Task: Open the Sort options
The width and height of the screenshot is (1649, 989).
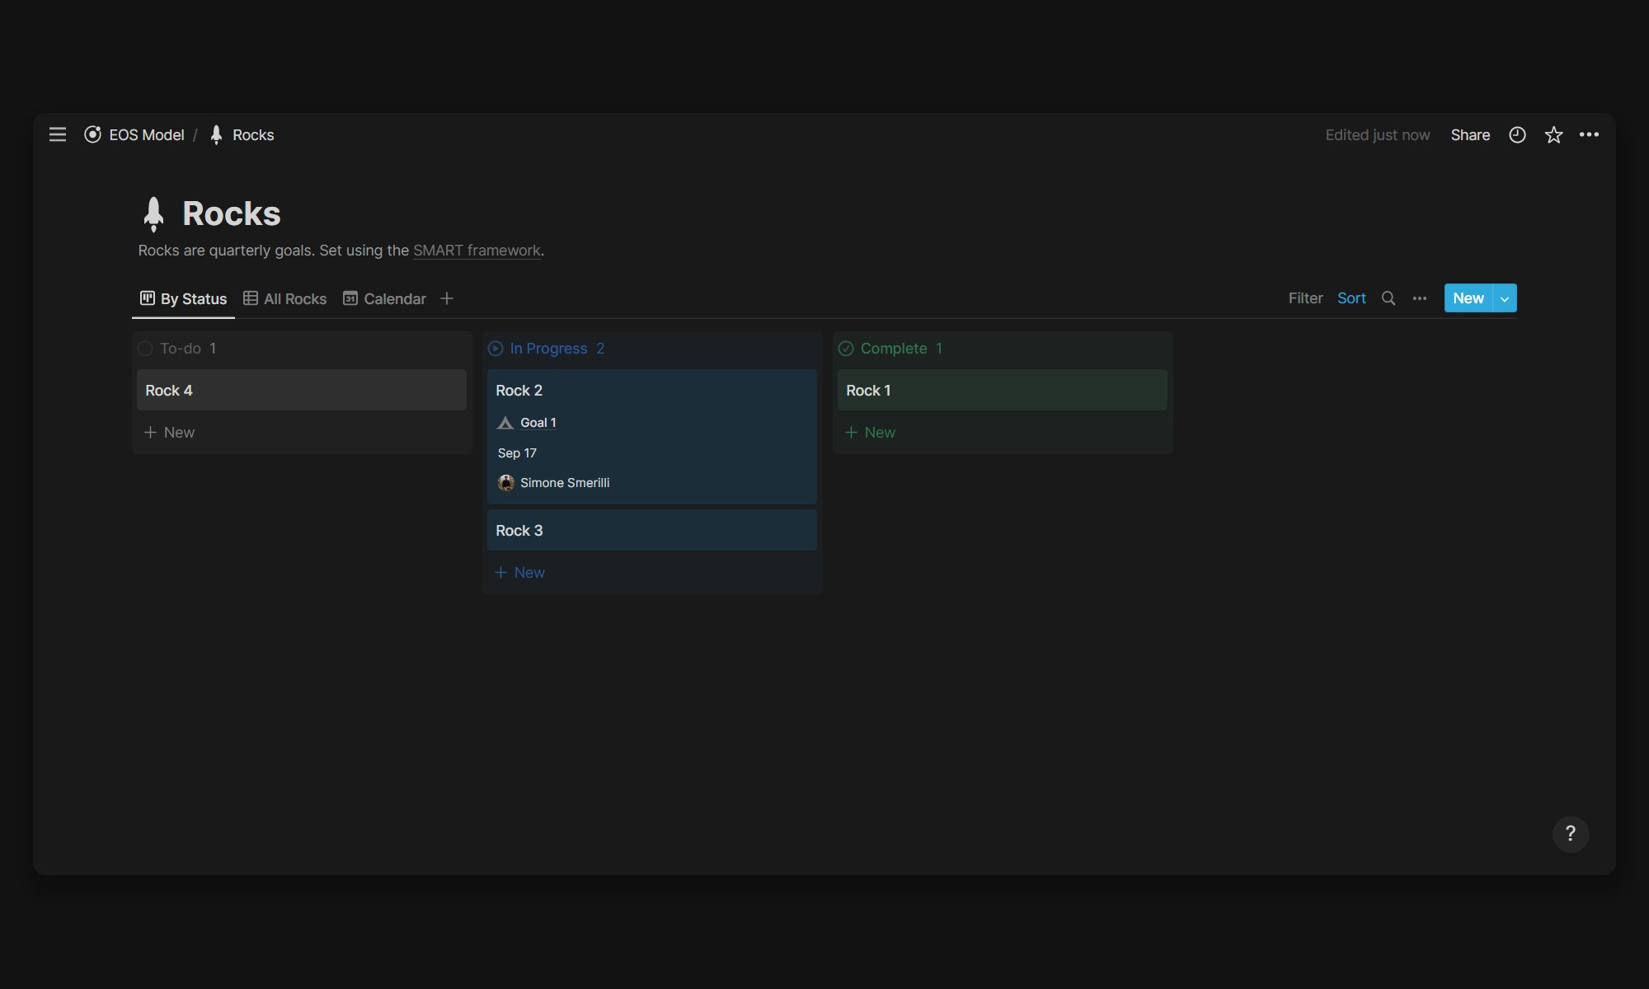Action: [1351, 298]
